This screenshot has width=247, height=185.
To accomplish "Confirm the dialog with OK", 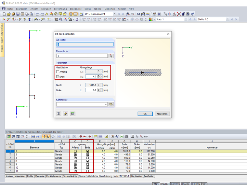I will click(x=145, y=114).
